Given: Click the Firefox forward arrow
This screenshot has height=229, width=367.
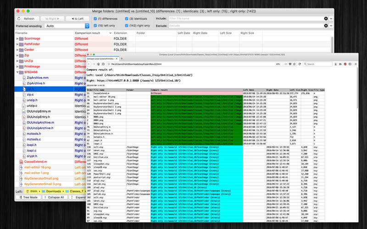Looking at the screenshot, I should [94, 64].
